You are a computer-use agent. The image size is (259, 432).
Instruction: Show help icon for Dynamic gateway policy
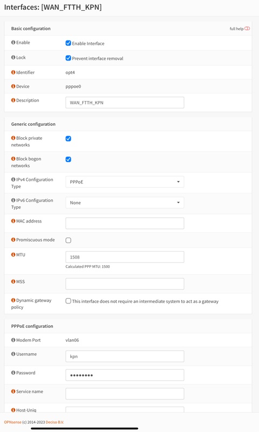pyautogui.click(x=13, y=300)
